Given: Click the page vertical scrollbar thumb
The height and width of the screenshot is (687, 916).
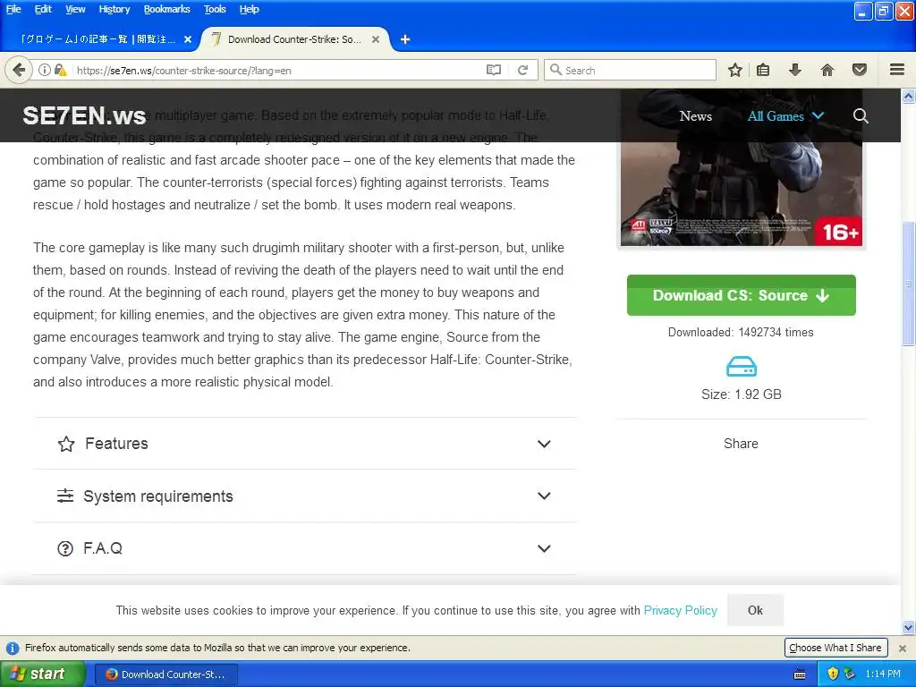Looking at the screenshot, I should (x=908, y=284).
